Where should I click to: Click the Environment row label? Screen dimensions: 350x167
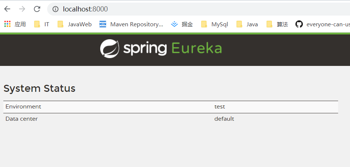tap(23, 107)
